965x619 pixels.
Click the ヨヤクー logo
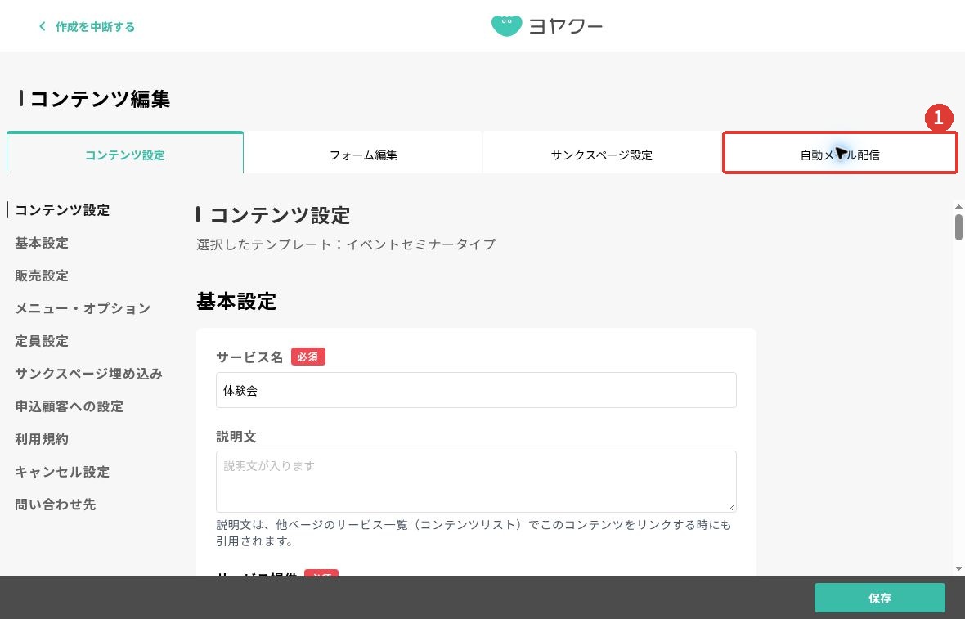point(546,26)
